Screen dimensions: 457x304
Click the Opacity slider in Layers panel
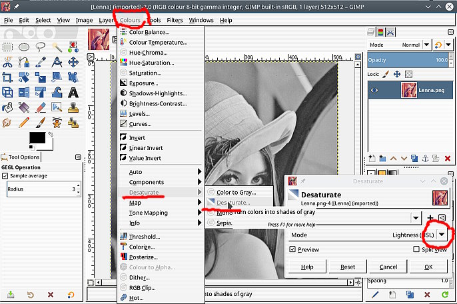pyautogui.click(x=408, y=60)
